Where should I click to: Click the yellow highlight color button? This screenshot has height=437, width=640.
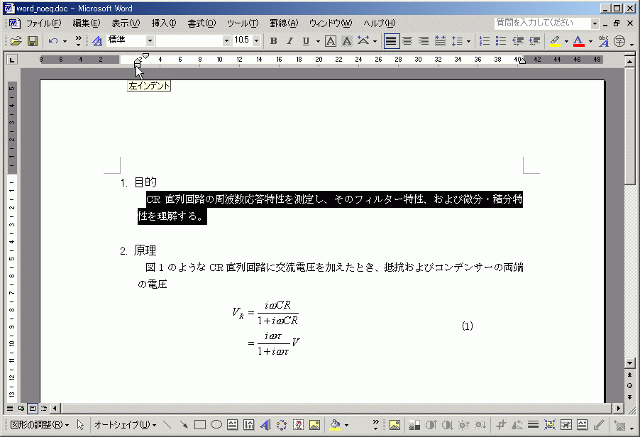pyautogui.click(x=555, y=41)
